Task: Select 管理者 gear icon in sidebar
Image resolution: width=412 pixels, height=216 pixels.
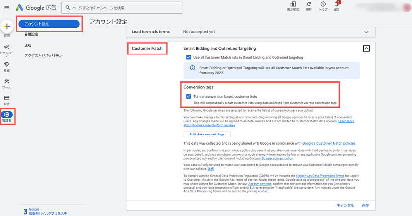Action: (x=7, y=115)
